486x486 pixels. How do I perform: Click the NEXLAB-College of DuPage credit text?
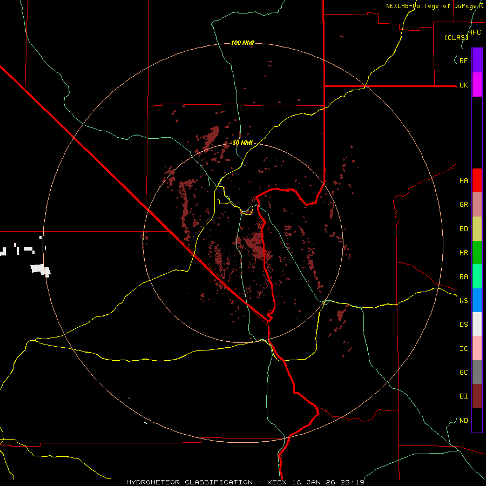tap(434, 6)
